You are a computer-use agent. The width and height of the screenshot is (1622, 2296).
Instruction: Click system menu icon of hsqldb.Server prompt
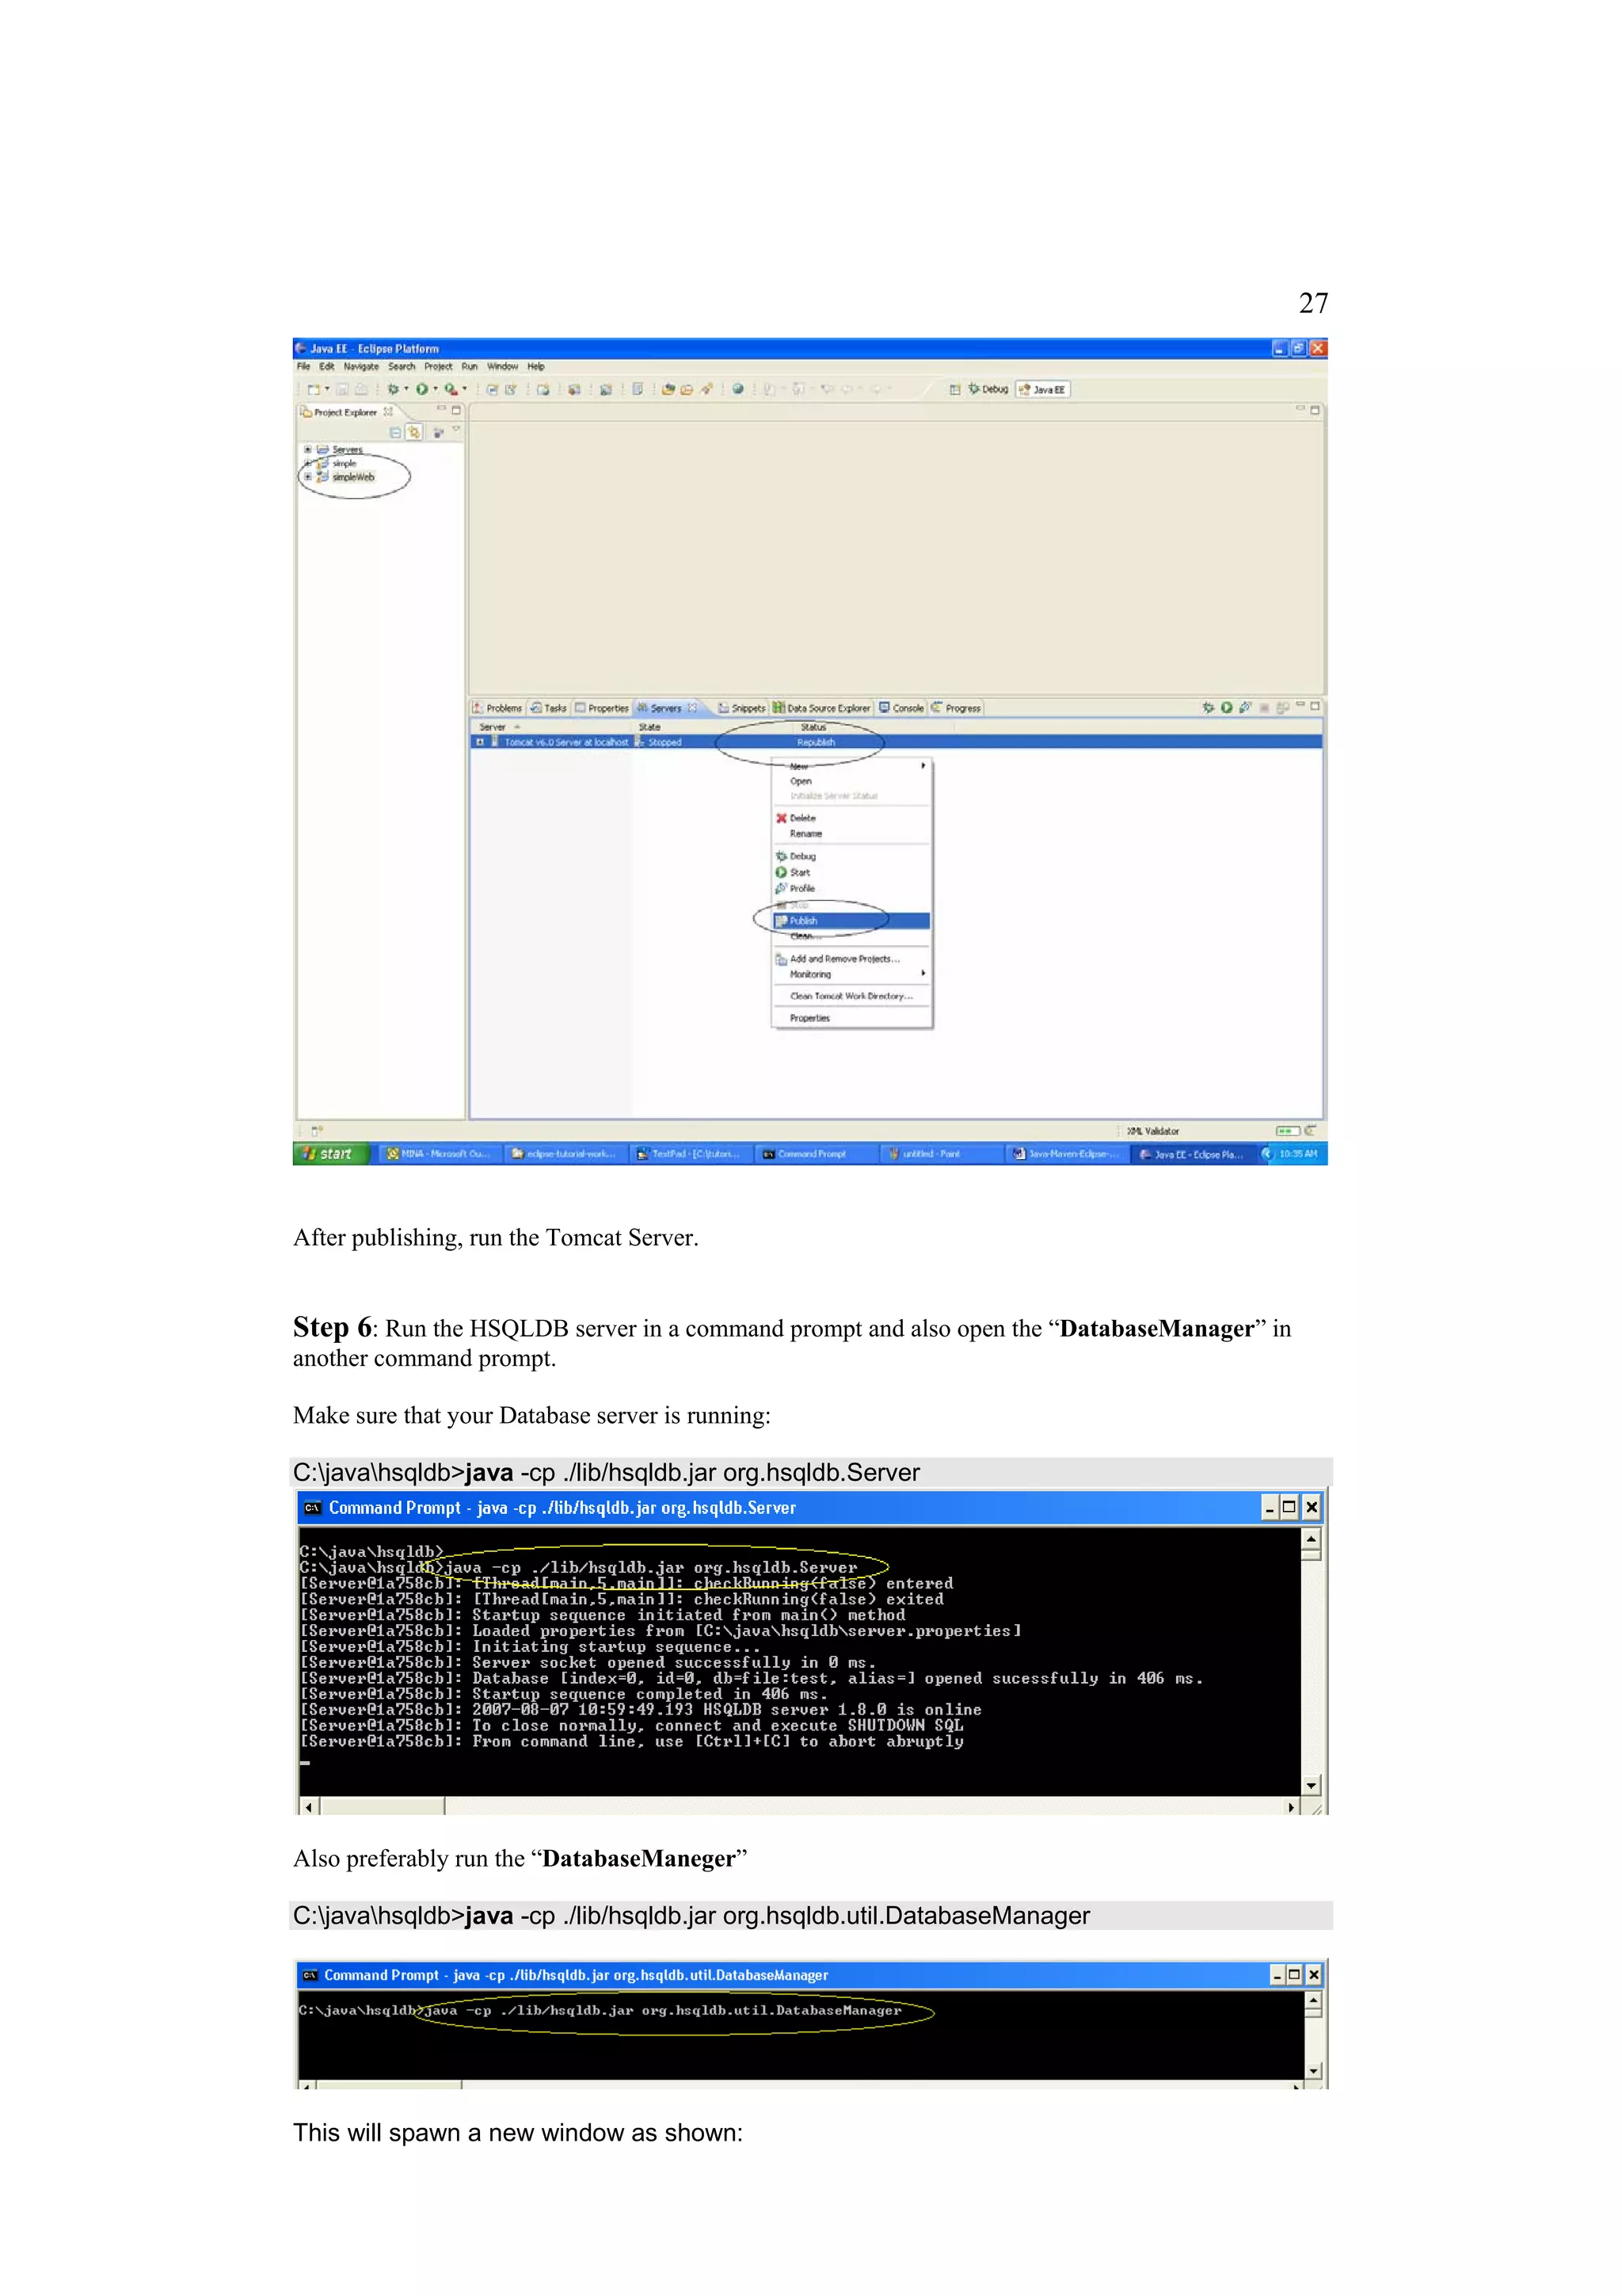click(312, 1508)
